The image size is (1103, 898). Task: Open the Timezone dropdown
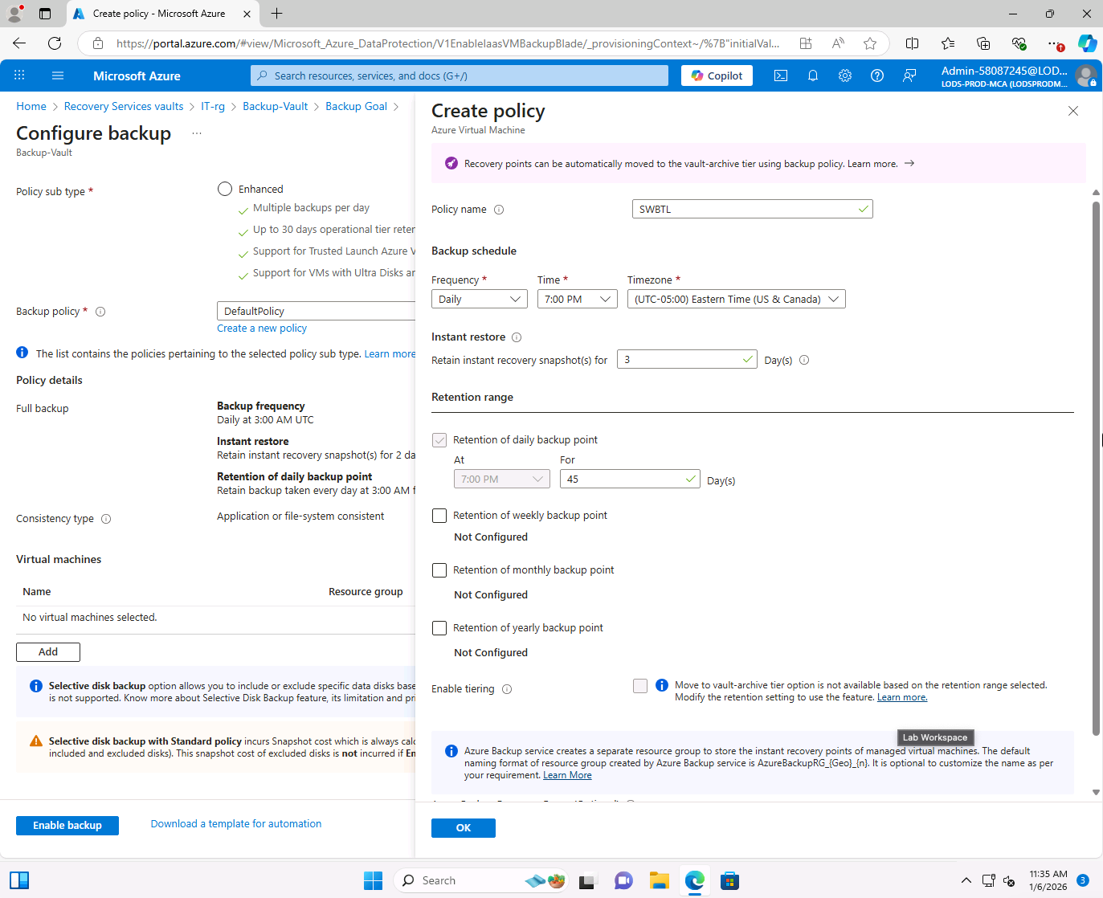[737, 300]
